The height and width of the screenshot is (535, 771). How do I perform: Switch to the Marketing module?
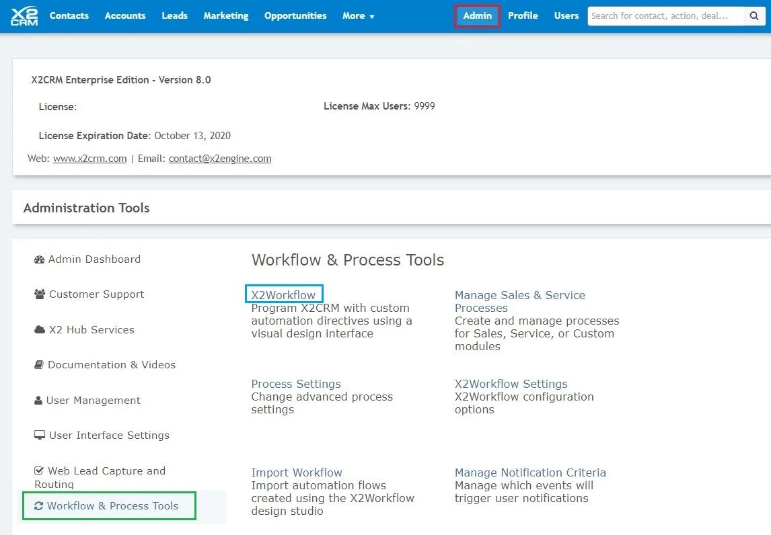tap(226, 15)
